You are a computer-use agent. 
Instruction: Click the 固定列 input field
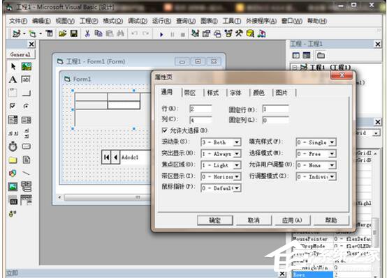(x=276, y=120)
